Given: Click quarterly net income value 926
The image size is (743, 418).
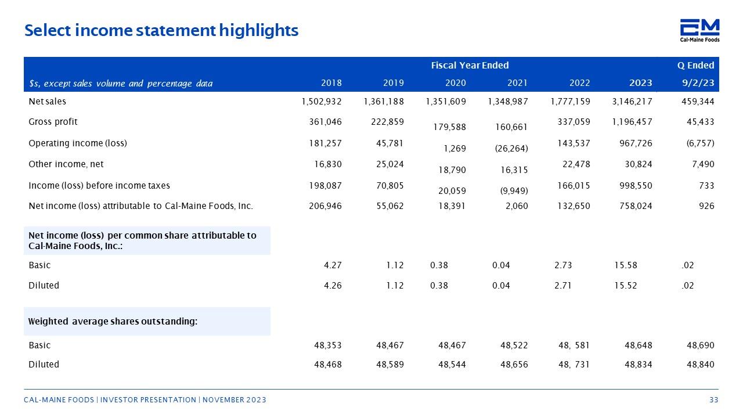Looking at the screenshot, I should point(707,206).
